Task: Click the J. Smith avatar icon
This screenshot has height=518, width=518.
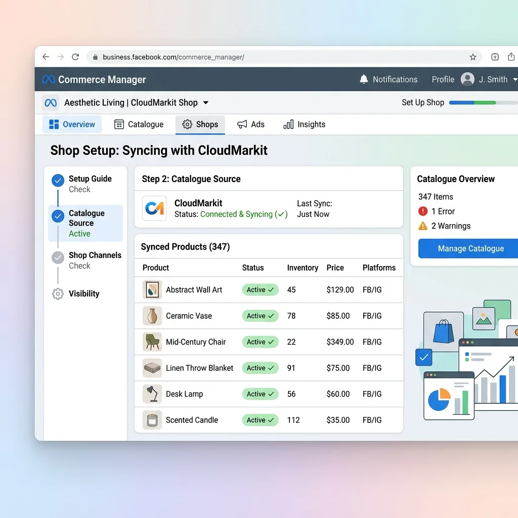Action: pos(467,79)
